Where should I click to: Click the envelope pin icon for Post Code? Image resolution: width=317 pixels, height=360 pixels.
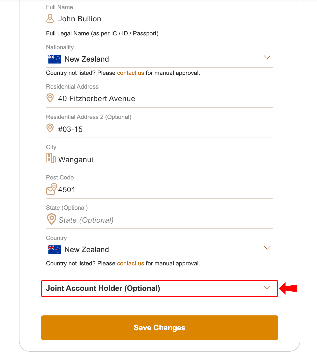click(51, 189)
